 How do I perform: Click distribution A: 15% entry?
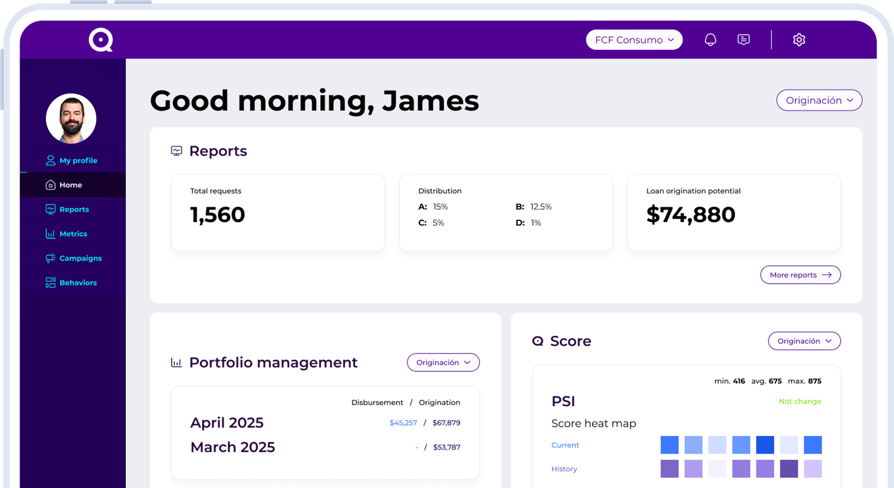click(x=433, y=207)
